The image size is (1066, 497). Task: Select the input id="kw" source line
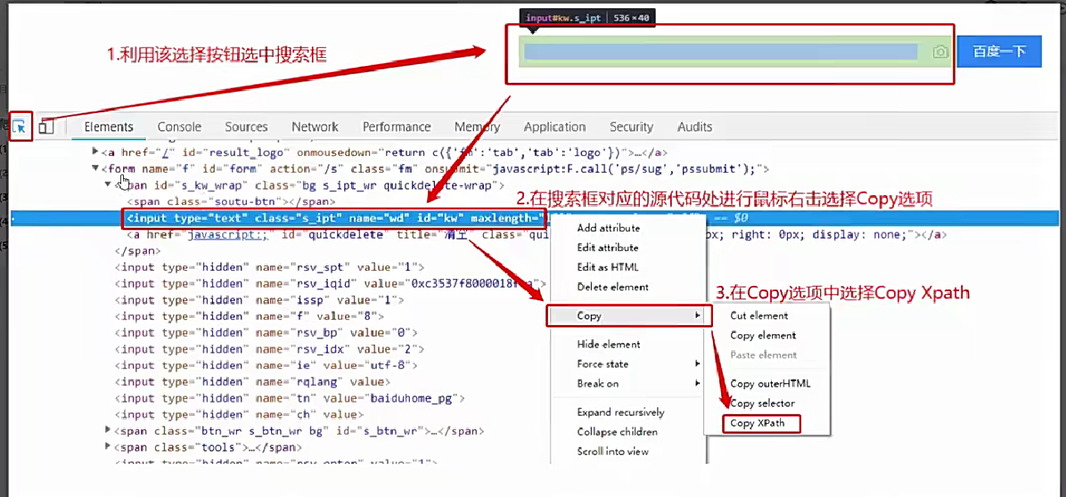pyautogui.click(x=337, y=218)
